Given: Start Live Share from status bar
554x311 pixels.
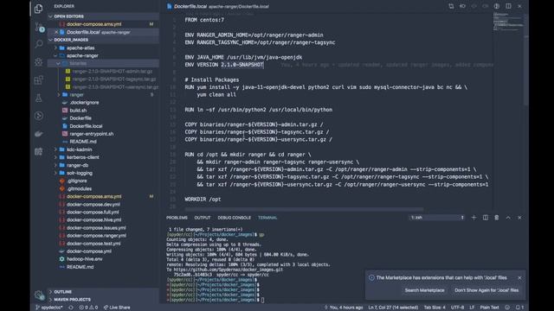Looking at the screenshot, I should [x=117, y=308].
